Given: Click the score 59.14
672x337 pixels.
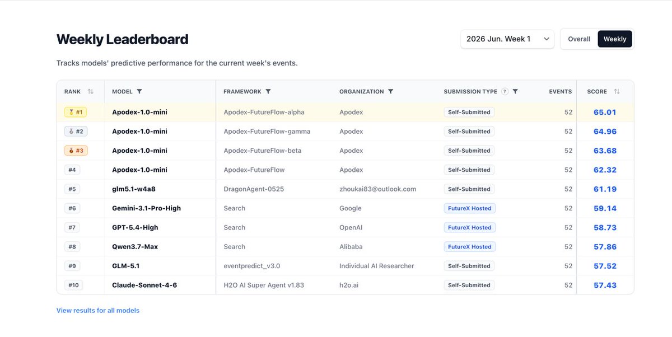Looking at the screenshot, I should coord(605,208).
